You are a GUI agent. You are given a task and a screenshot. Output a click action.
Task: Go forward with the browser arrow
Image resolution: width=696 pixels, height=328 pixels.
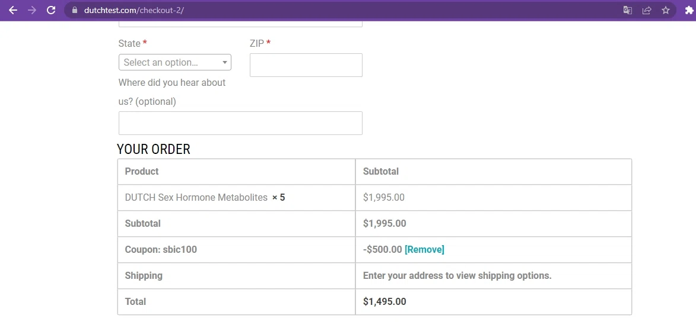tap(32, 10)
